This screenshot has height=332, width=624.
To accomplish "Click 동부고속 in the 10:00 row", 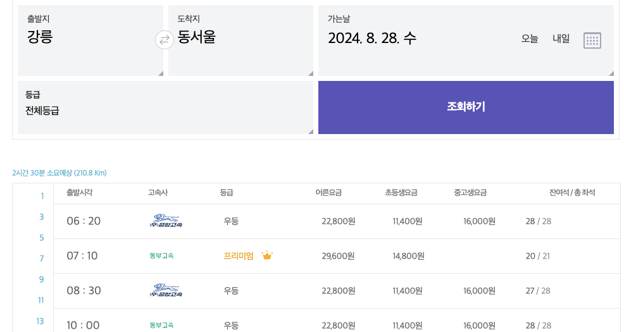I will (x=161, y=325).
